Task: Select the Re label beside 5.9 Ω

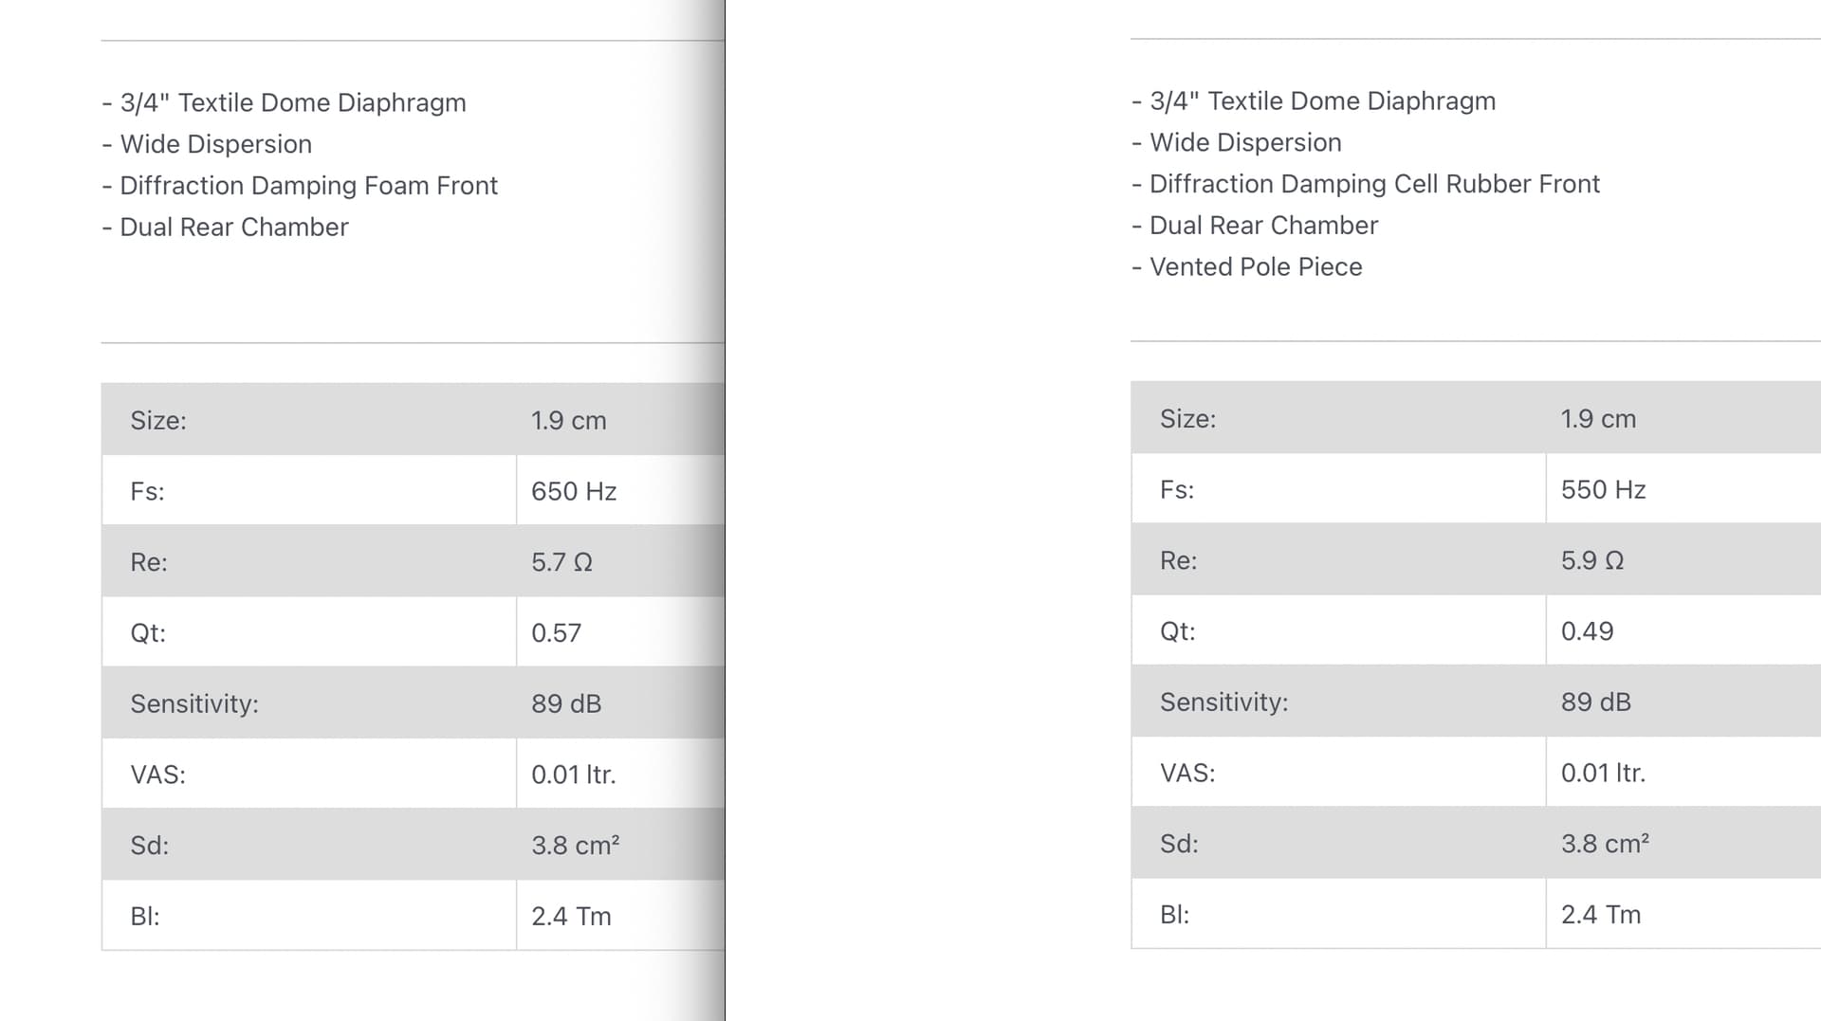Action: 1178,560
